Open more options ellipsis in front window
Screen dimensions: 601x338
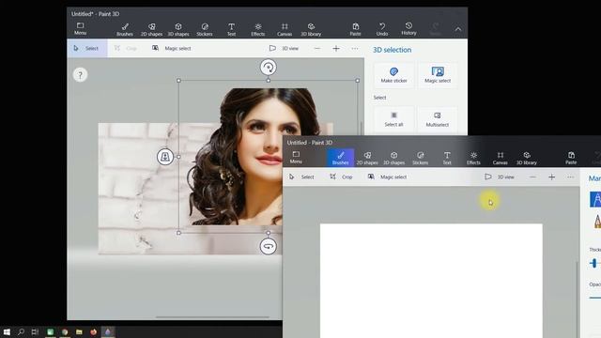click(571, 177)
